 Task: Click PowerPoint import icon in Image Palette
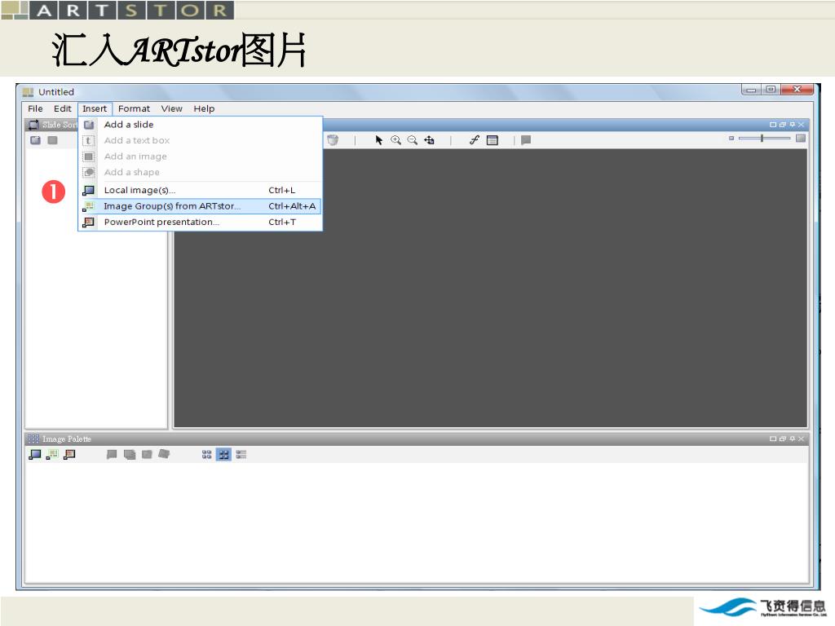[x=69, y=455]
